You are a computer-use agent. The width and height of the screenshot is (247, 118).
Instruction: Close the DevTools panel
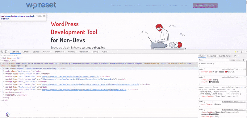[x=246, y=52]
